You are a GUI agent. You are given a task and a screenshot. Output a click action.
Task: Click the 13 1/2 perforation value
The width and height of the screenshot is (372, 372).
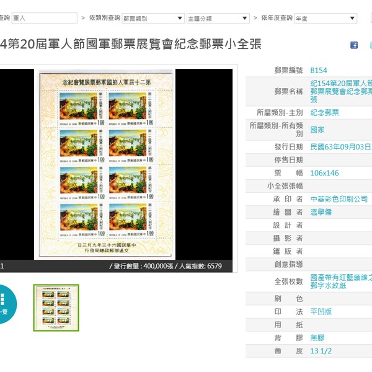pos(321,351)
